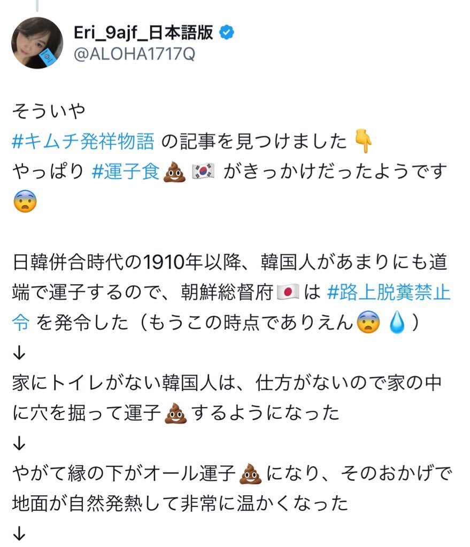470x547 pixels.
Task: Click the pointing-down hand emoji
Action: click(x=363, y=141)
